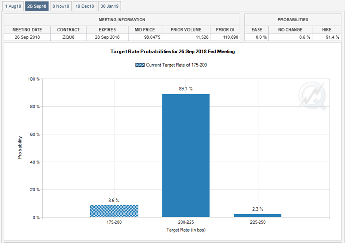Click the 60 % y-axis tick label

tap(35, 134)
